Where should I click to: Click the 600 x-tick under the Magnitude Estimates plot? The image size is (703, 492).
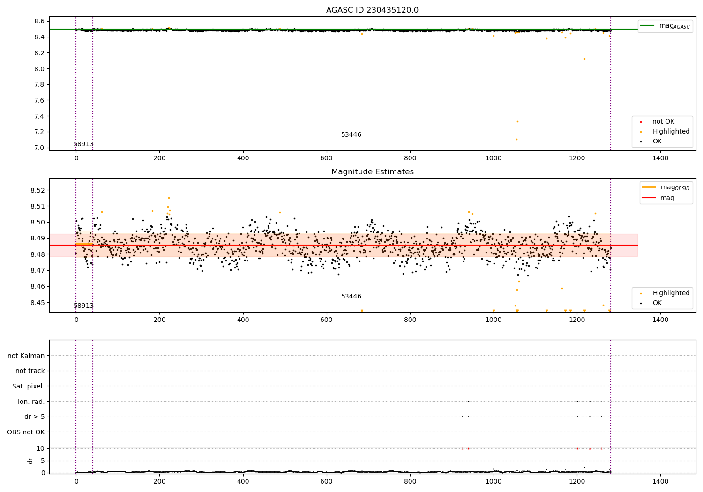coord(327,320)
